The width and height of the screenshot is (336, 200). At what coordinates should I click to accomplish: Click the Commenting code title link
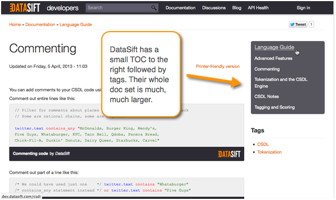[x=31, y=153]
